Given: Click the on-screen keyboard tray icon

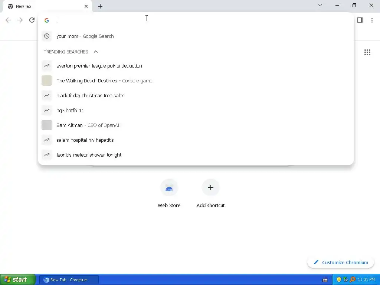Looking at the screenshot, I should pos(325,280).
